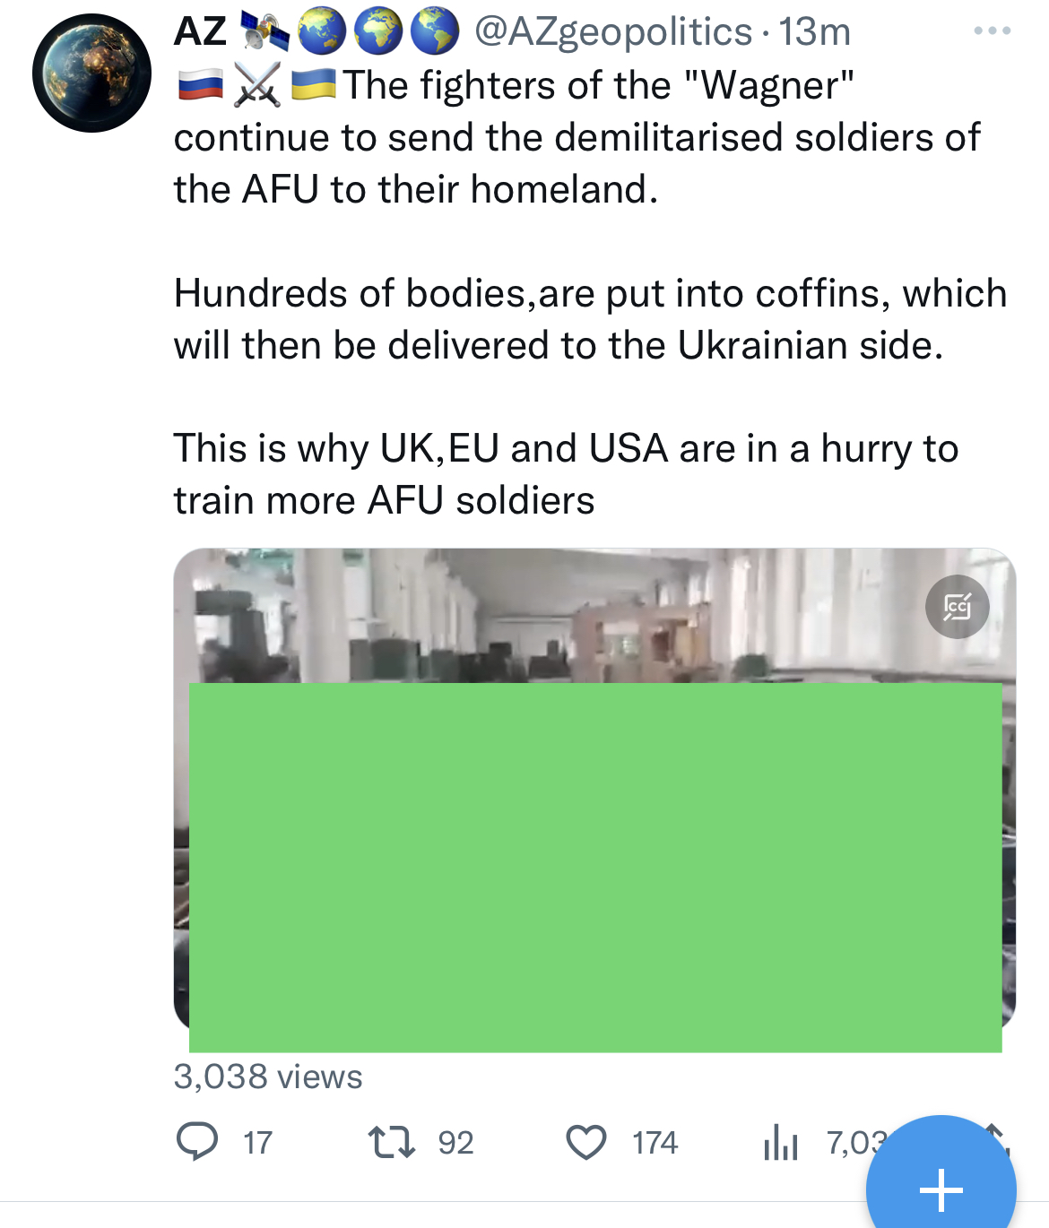Click the 13m timestamp

click(814, 32)
